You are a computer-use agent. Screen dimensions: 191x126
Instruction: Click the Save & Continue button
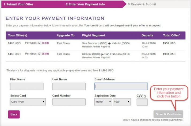[x=168, y=114]
